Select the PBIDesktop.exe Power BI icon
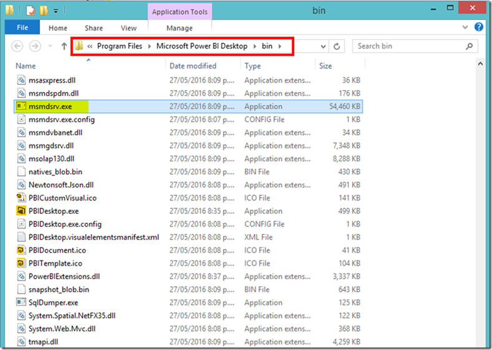 click(21, 211)
